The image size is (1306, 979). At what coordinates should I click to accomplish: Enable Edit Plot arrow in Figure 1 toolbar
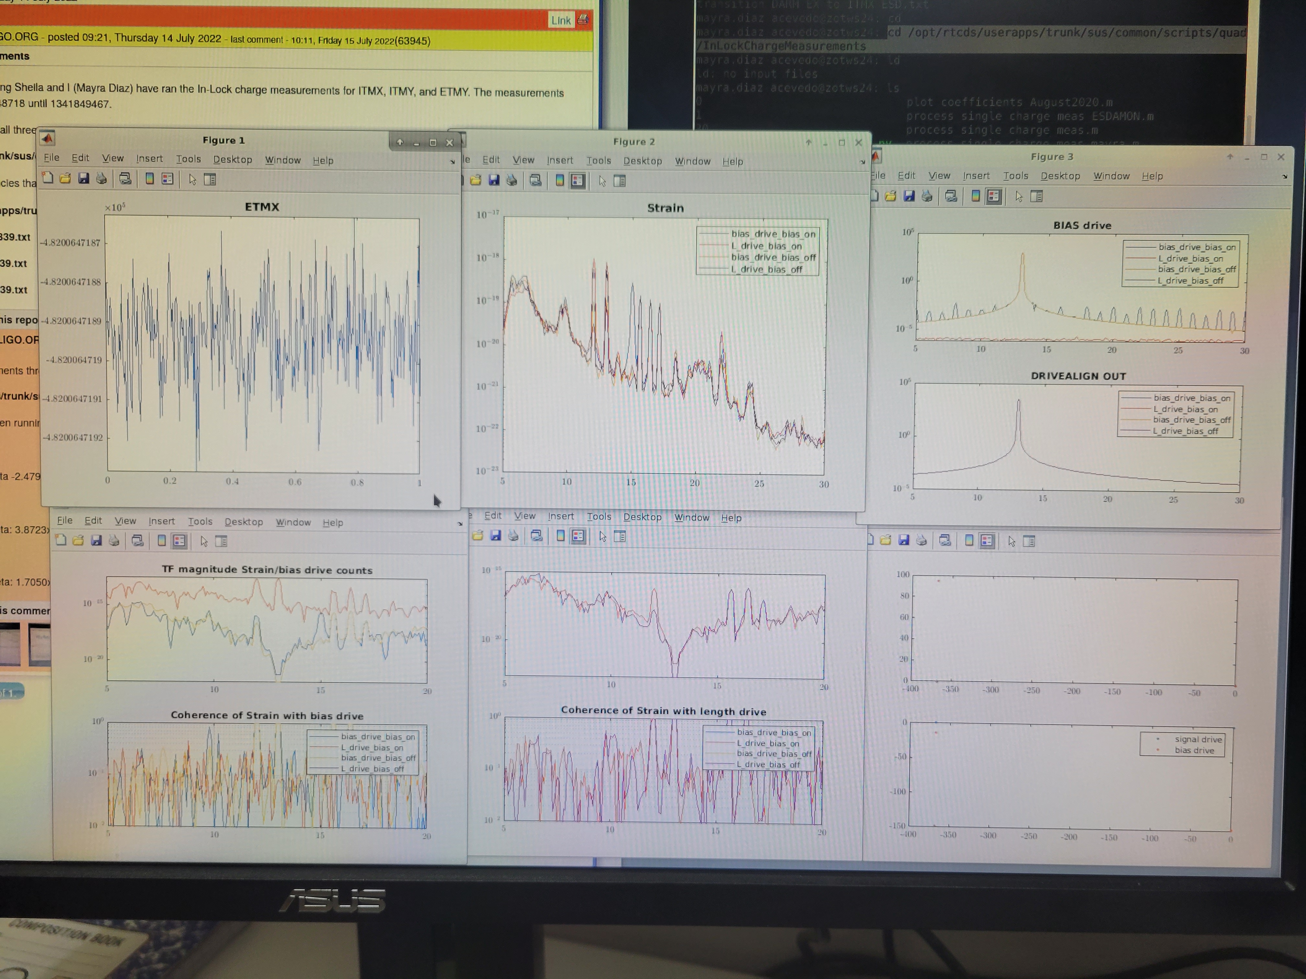point(192,179)
